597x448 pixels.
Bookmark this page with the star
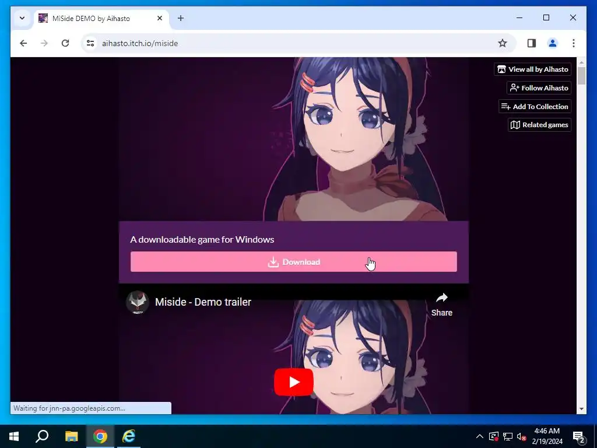point(503,43)
